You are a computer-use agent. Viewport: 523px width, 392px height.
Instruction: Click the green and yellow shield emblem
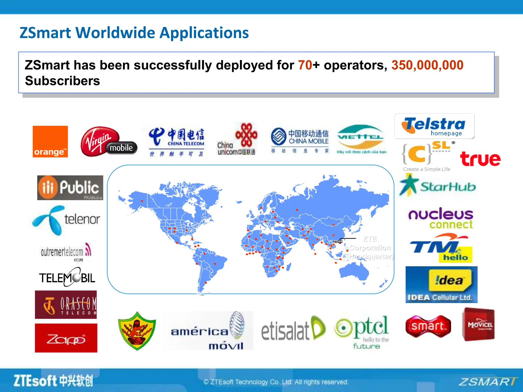[137, 331]
